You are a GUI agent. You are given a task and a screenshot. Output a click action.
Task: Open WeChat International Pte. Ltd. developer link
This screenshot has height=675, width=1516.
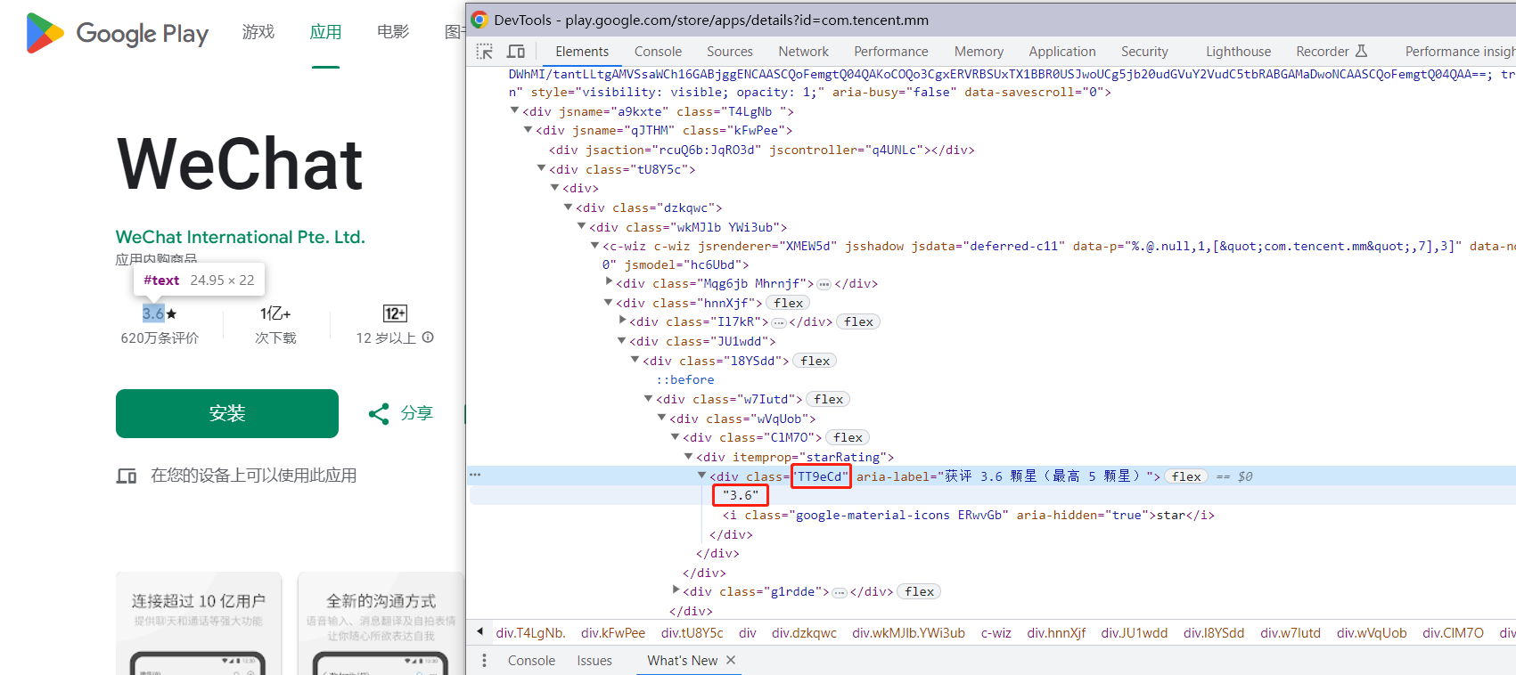241,237
